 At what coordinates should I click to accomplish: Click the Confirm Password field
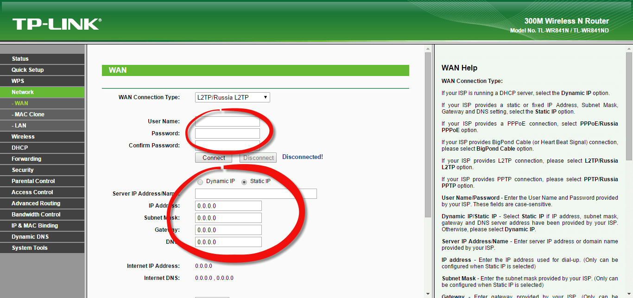click(x=228, y=146)
